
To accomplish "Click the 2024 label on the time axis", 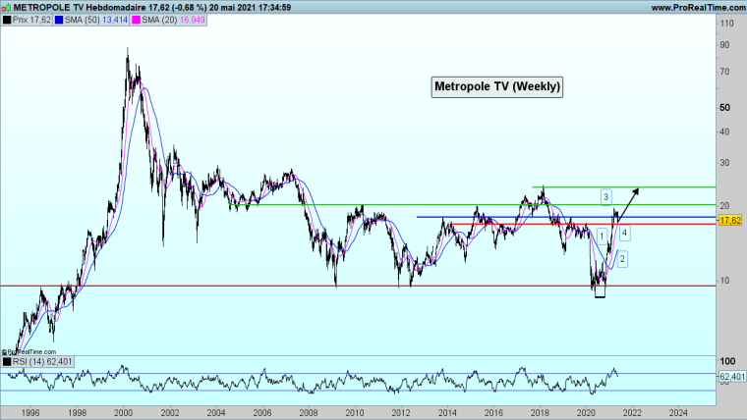I will click(x=678, y=413).
